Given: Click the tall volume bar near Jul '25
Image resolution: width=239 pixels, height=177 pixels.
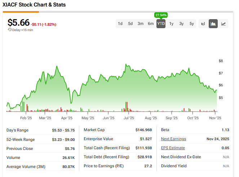Looking at the screenshot, I should [x=126, y=107].
